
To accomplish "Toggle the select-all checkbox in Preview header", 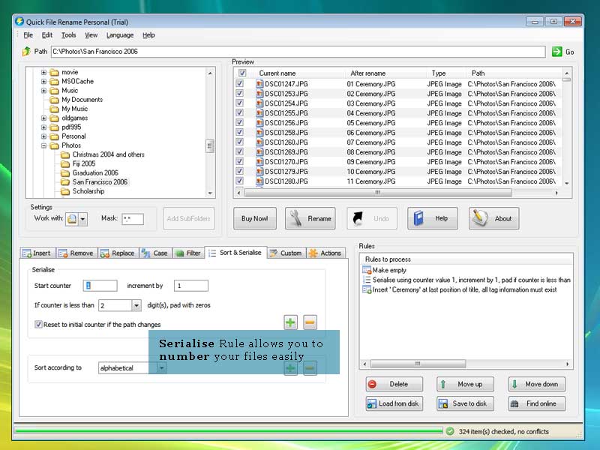I will tap(241, 73).
